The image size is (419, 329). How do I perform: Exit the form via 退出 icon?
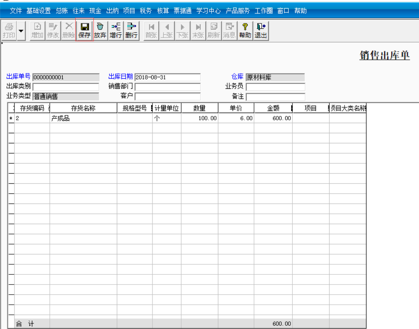click(260, 30)
